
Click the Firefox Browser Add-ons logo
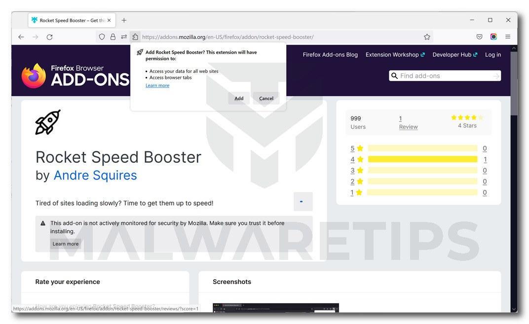point(75,75)
